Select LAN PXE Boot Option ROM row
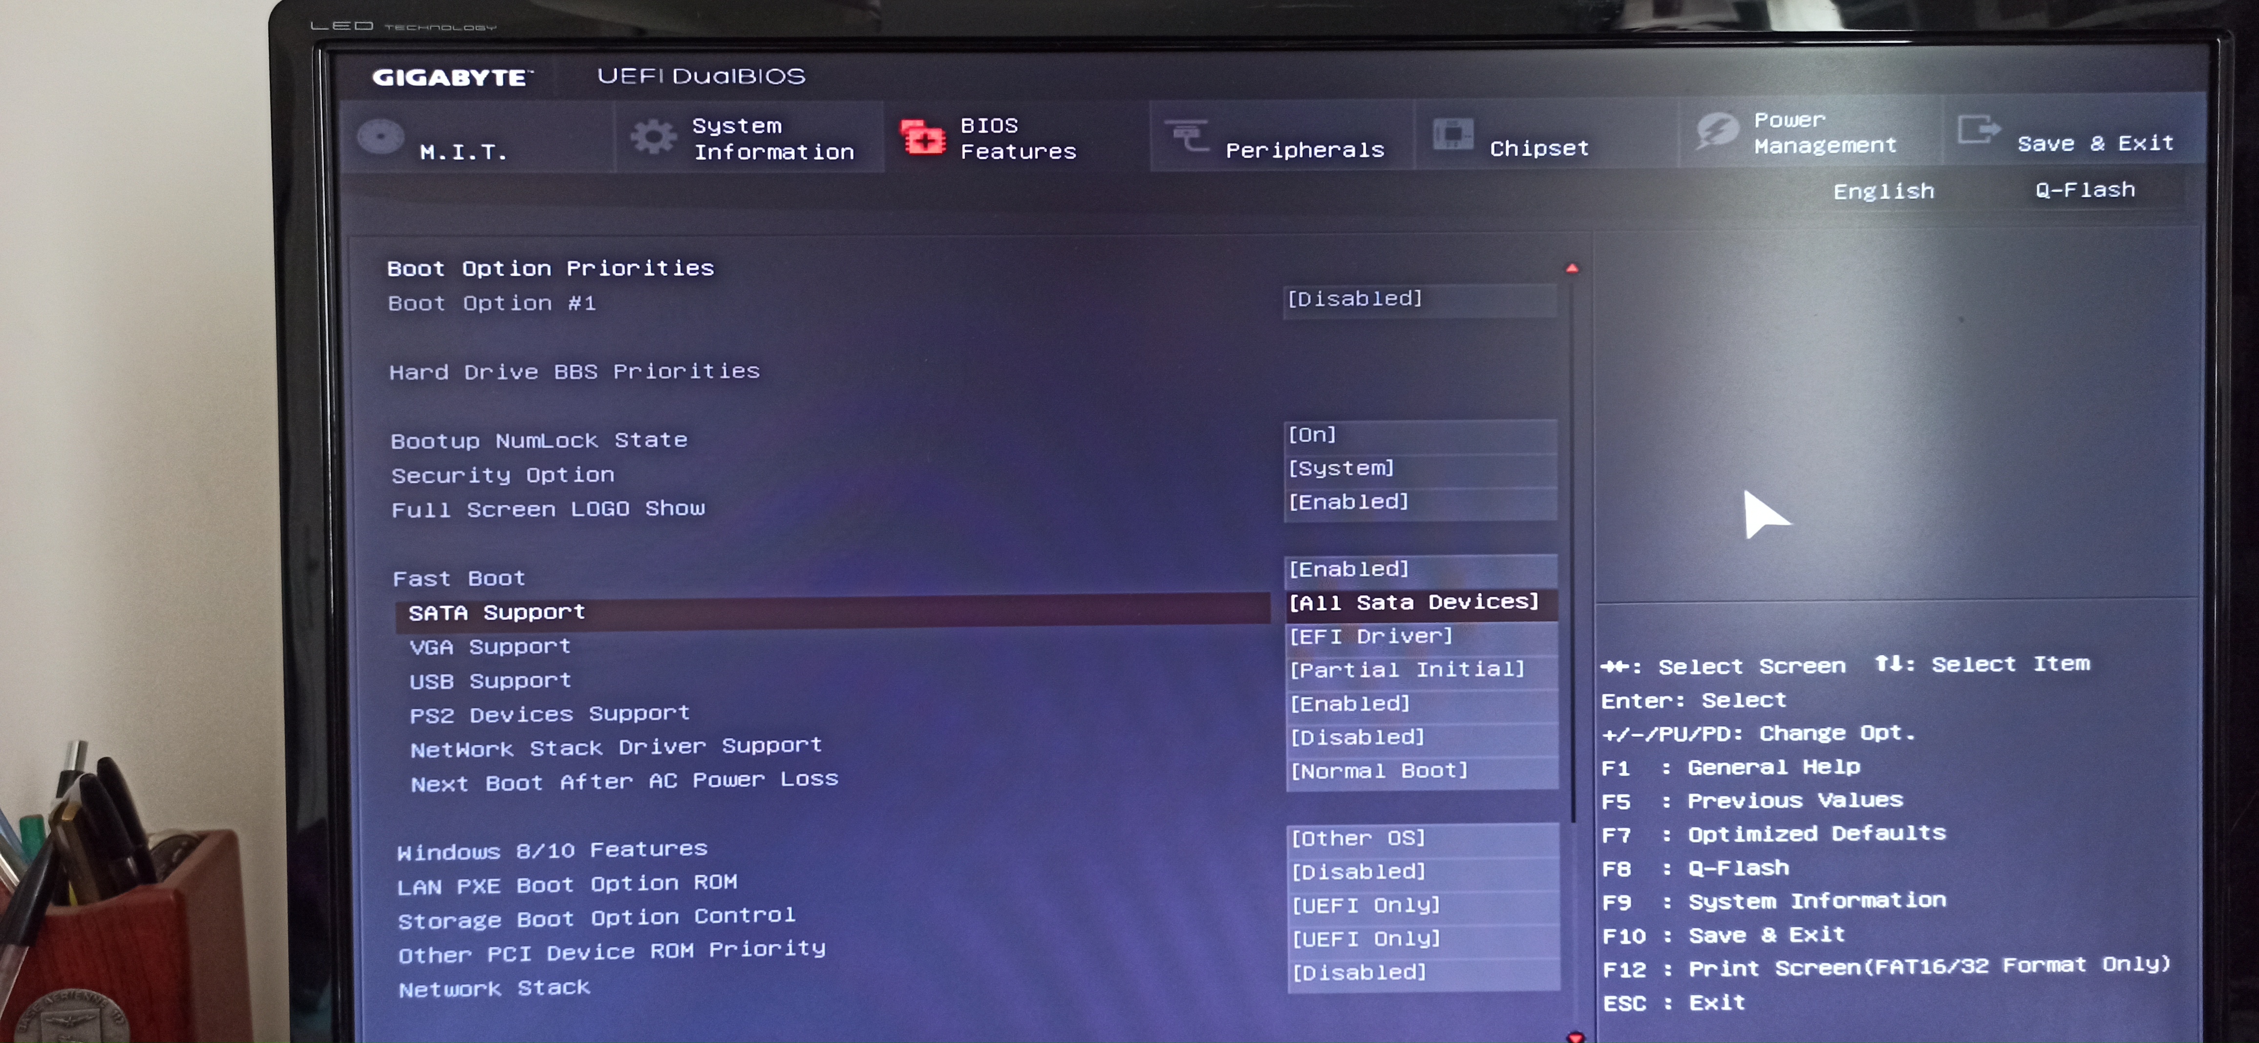2259x1043 pixels. pyautogui.click(x=567, y=884)
